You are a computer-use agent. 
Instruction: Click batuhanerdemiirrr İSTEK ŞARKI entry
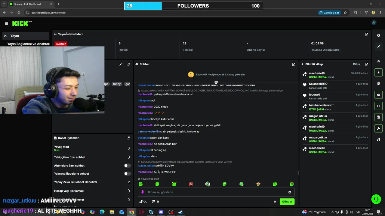tap(335, 107)
